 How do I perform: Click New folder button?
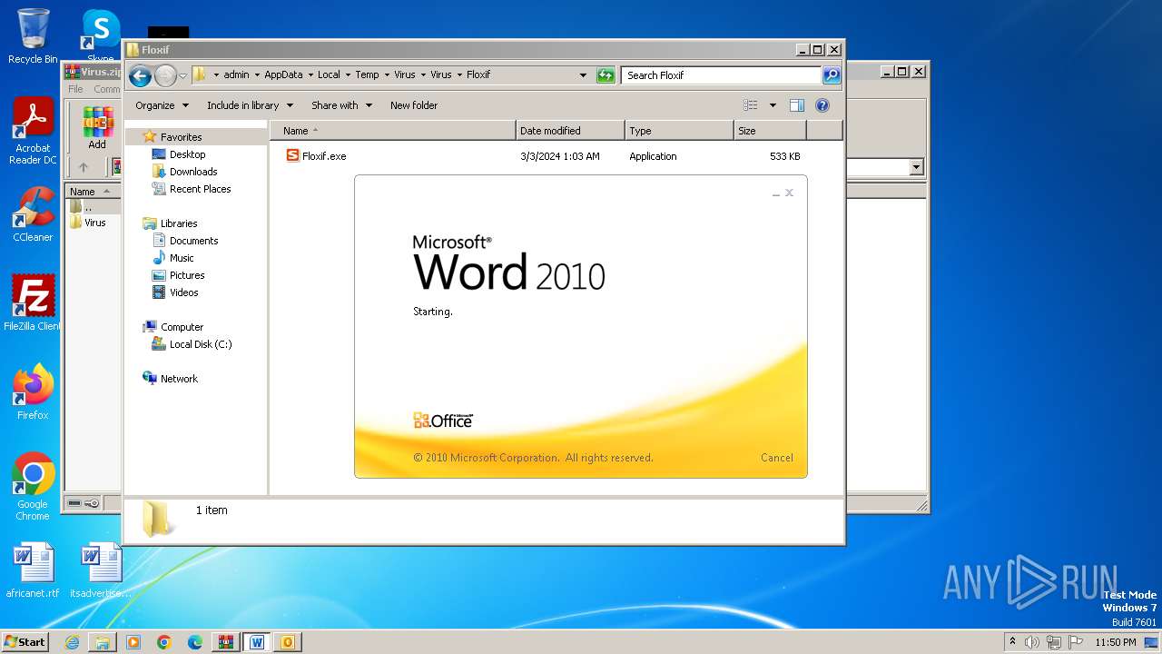tap(414, 105)
